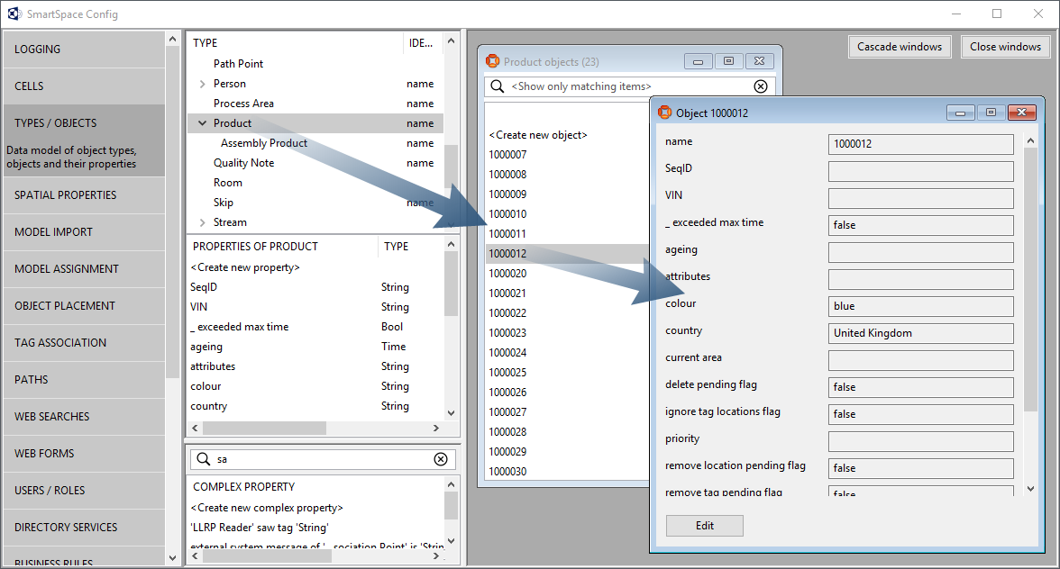Open USERS / ROLES section
The height and width of the screenshot is (569, 1060).
[84, 490]
